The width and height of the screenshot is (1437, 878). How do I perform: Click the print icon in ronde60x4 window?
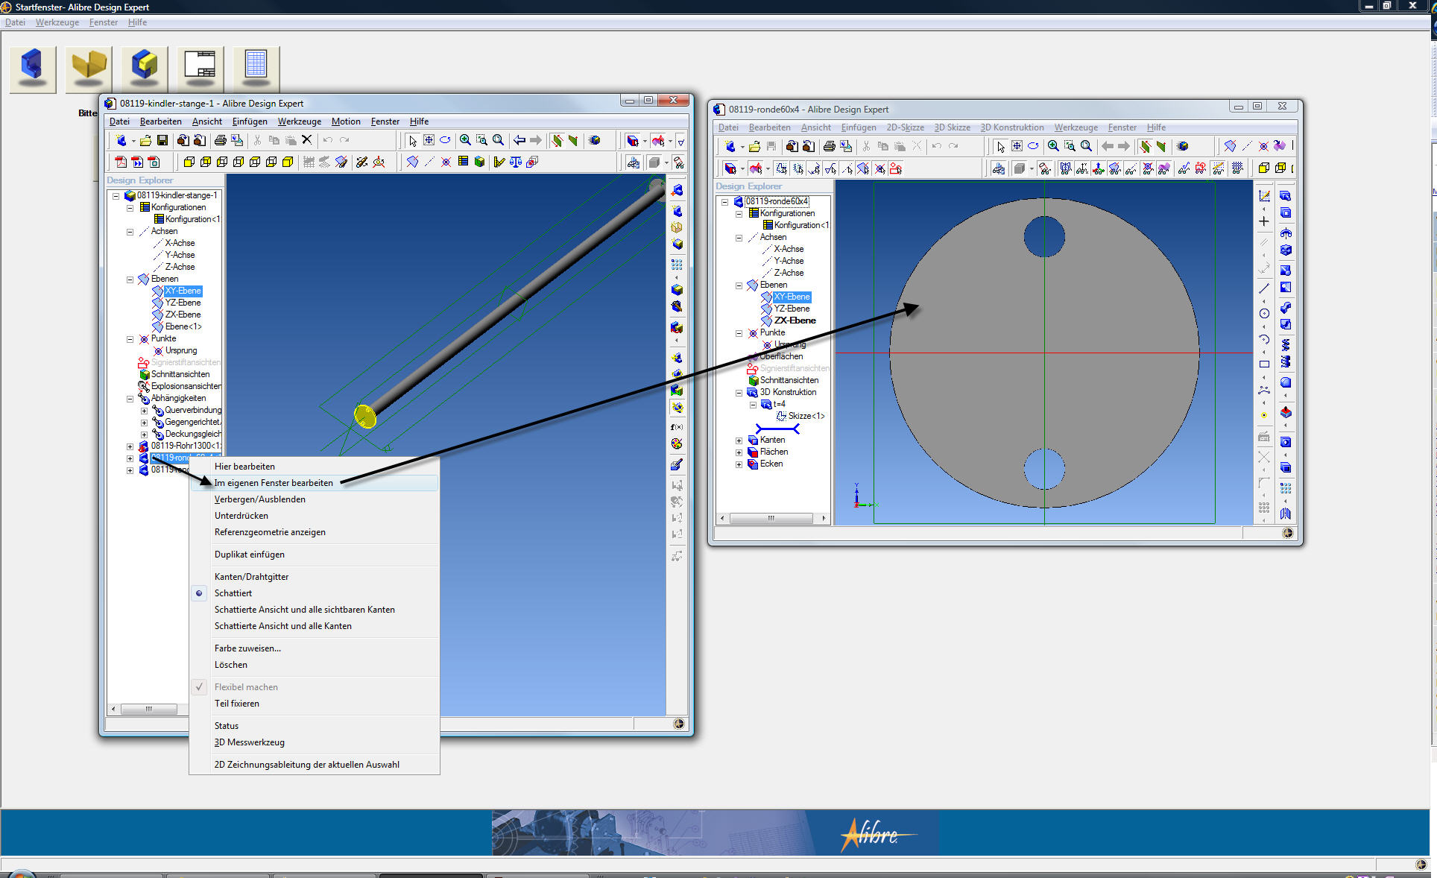point(829,146)
